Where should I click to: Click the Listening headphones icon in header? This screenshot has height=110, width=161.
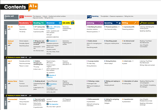(101, 23)
